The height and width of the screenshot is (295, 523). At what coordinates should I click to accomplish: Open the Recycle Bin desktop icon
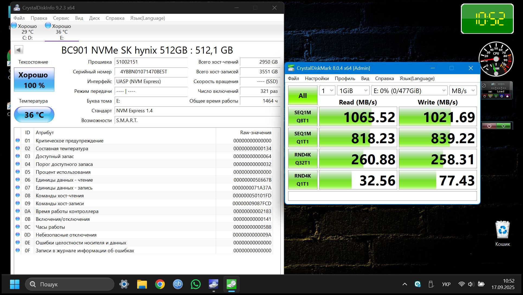pyautogui.click(x=503, y=234)
